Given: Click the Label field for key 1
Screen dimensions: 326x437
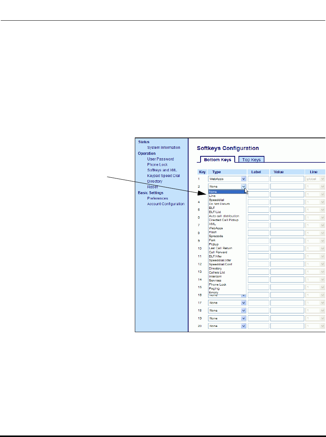Looking at the screenshot, I should click(258, 178).
